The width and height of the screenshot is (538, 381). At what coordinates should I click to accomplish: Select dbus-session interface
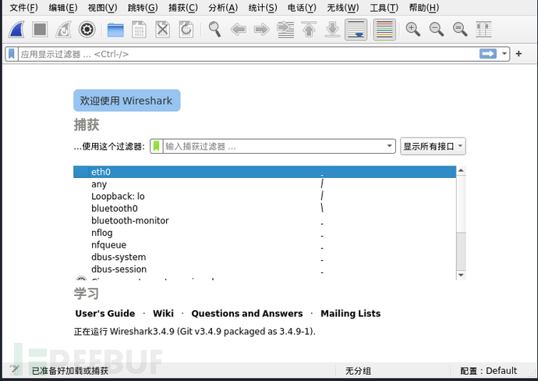pos(264,269)
